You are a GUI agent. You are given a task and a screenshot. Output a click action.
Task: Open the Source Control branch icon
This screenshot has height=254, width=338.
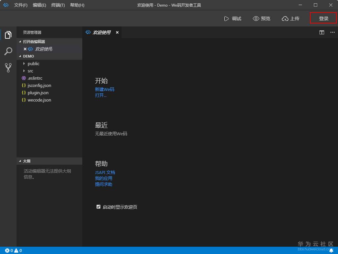pos(8,67)
